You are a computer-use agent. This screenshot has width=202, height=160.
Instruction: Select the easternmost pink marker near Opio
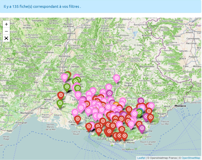pyautogui.click(x=151, y=106)
